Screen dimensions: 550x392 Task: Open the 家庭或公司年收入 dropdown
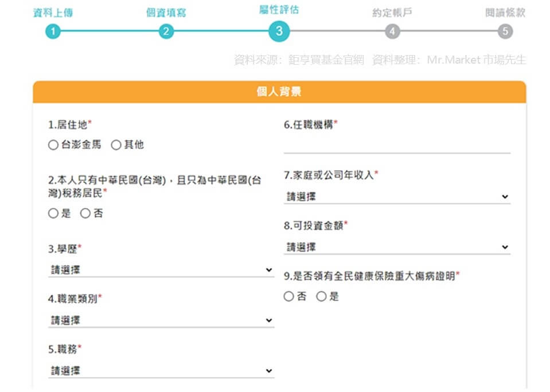click(397, 197)
